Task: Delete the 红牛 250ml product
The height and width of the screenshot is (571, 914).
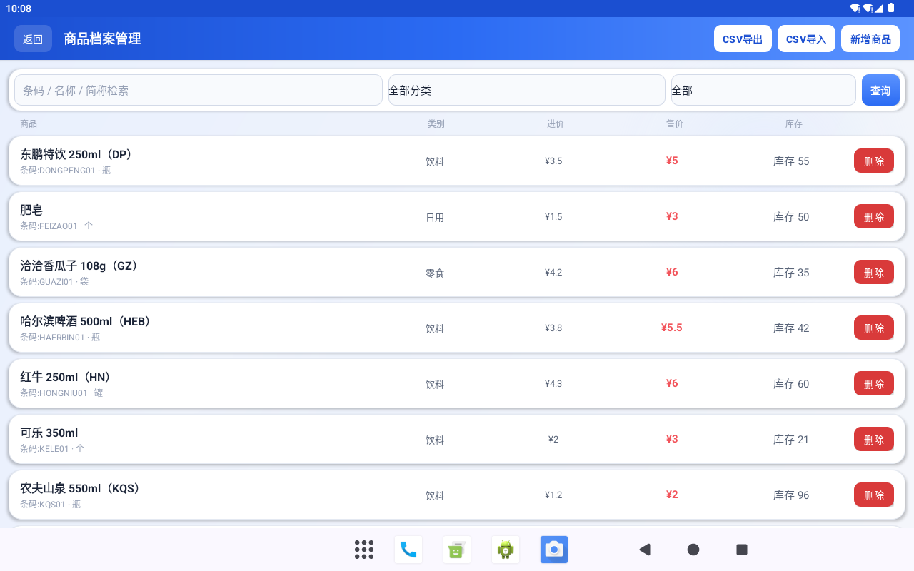Action: coord(874,383)
